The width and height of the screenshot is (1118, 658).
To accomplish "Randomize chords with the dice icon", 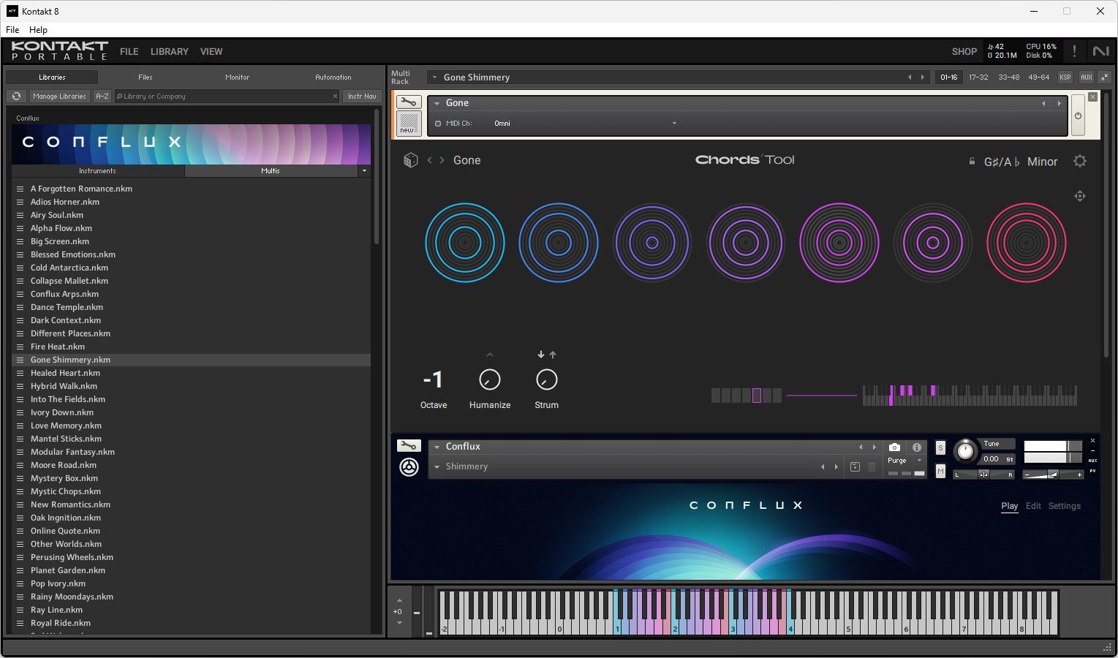I will pos(411,160).
